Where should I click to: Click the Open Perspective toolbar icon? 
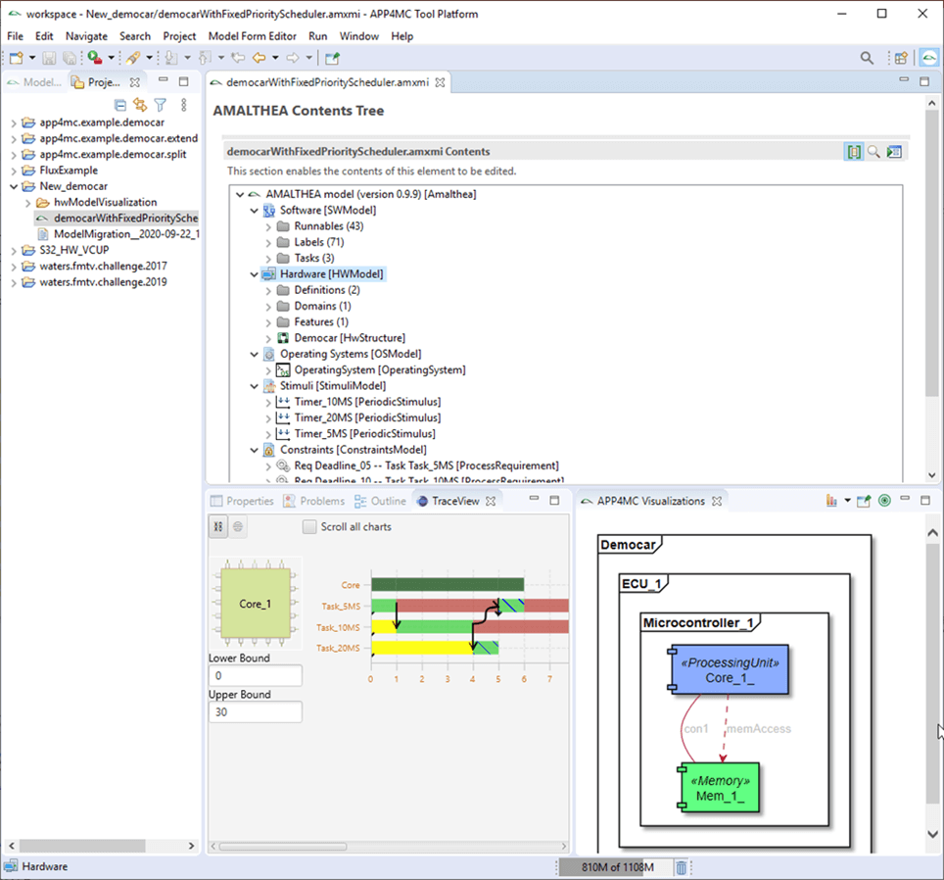coord(901,58)
